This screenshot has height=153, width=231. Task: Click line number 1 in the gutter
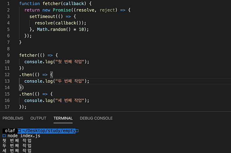click(8, 4)
